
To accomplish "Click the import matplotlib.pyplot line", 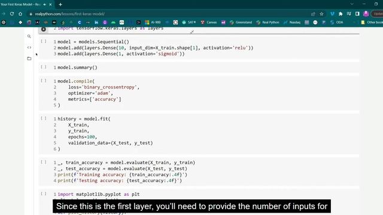I will click(x=98, y=194).
